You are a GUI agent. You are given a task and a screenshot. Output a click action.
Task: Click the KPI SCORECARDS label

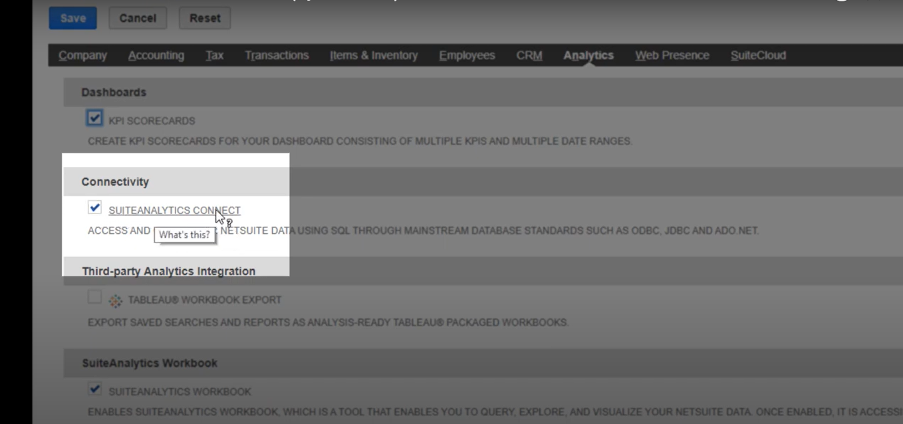[x=152, y=121]
